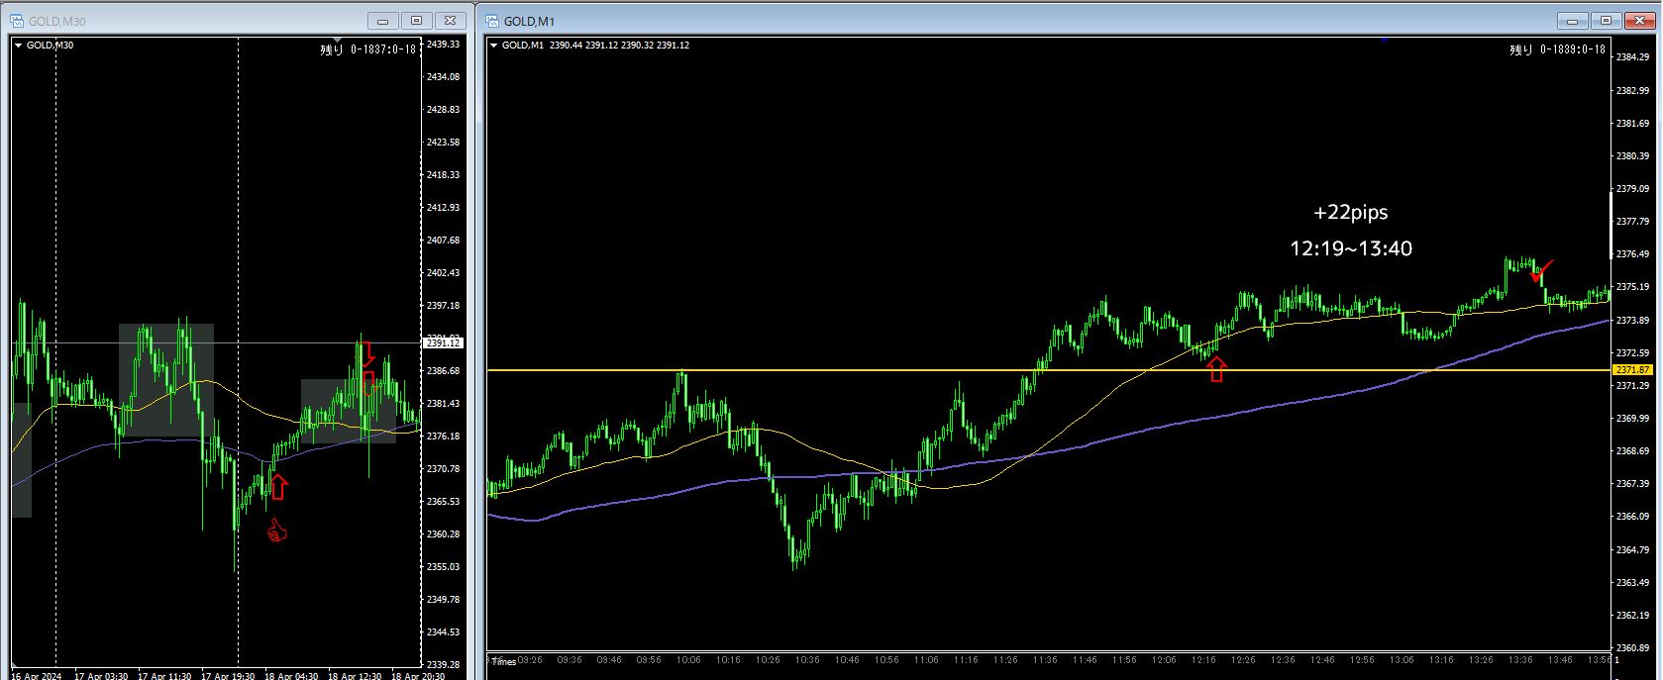Click the GOLD,M1 title bar text
Viewport: 1663px width, 680px height.
[x=529, y=21]
